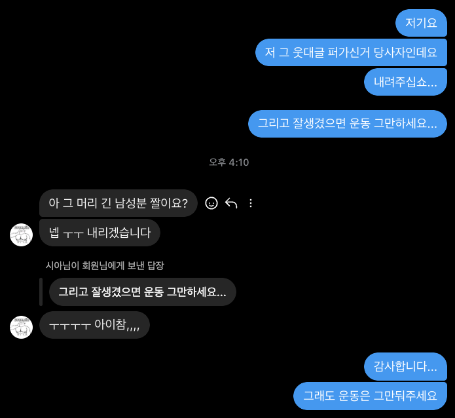Select message 그래도 운동은 그만둬주세요
The image size is (455, 418).
(x=371, y=396)
